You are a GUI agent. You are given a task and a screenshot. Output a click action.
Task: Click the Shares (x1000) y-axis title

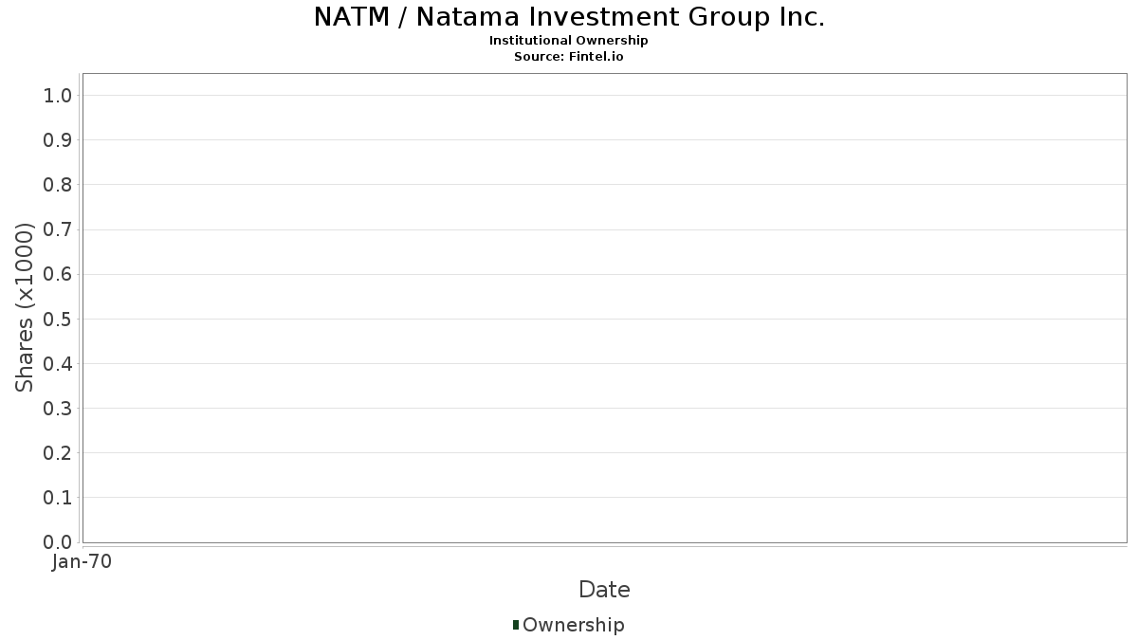(x=25, y=307)
